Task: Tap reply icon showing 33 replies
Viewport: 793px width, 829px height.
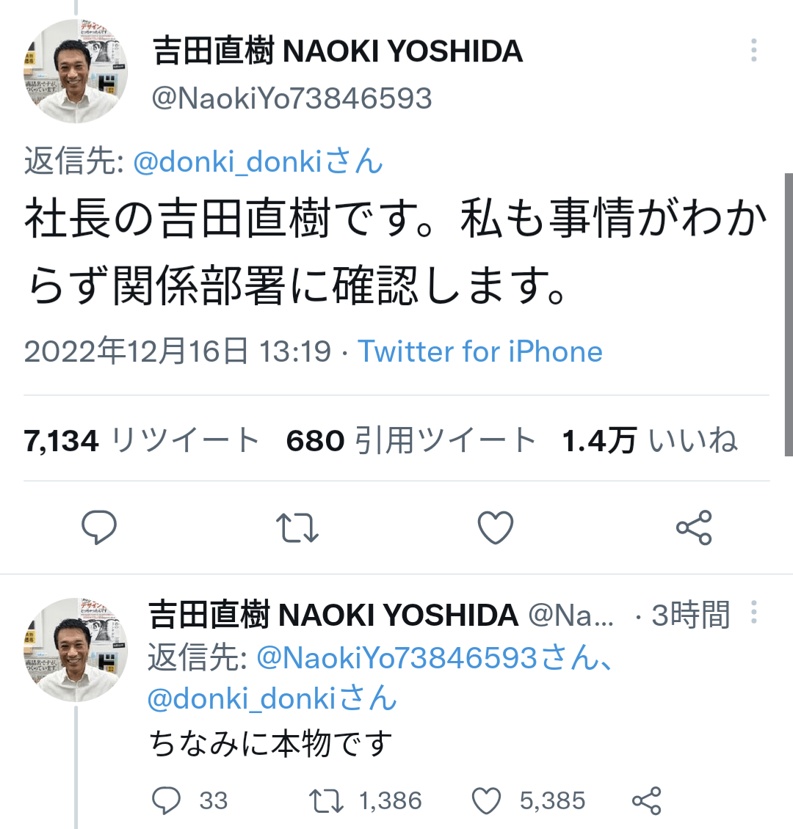Action: pos(166,800)
